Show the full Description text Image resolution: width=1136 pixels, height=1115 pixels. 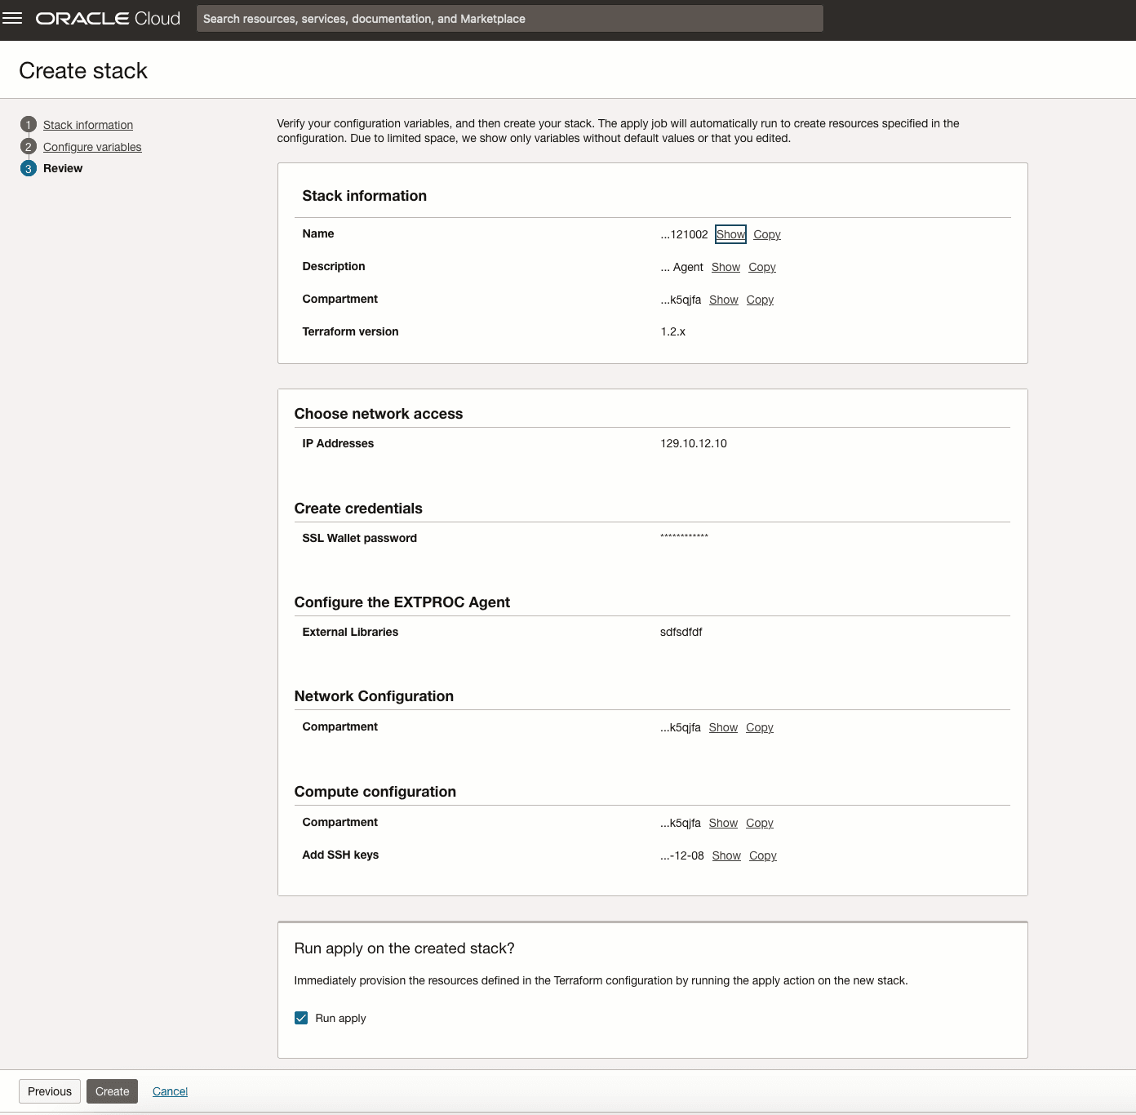(726, 267)
